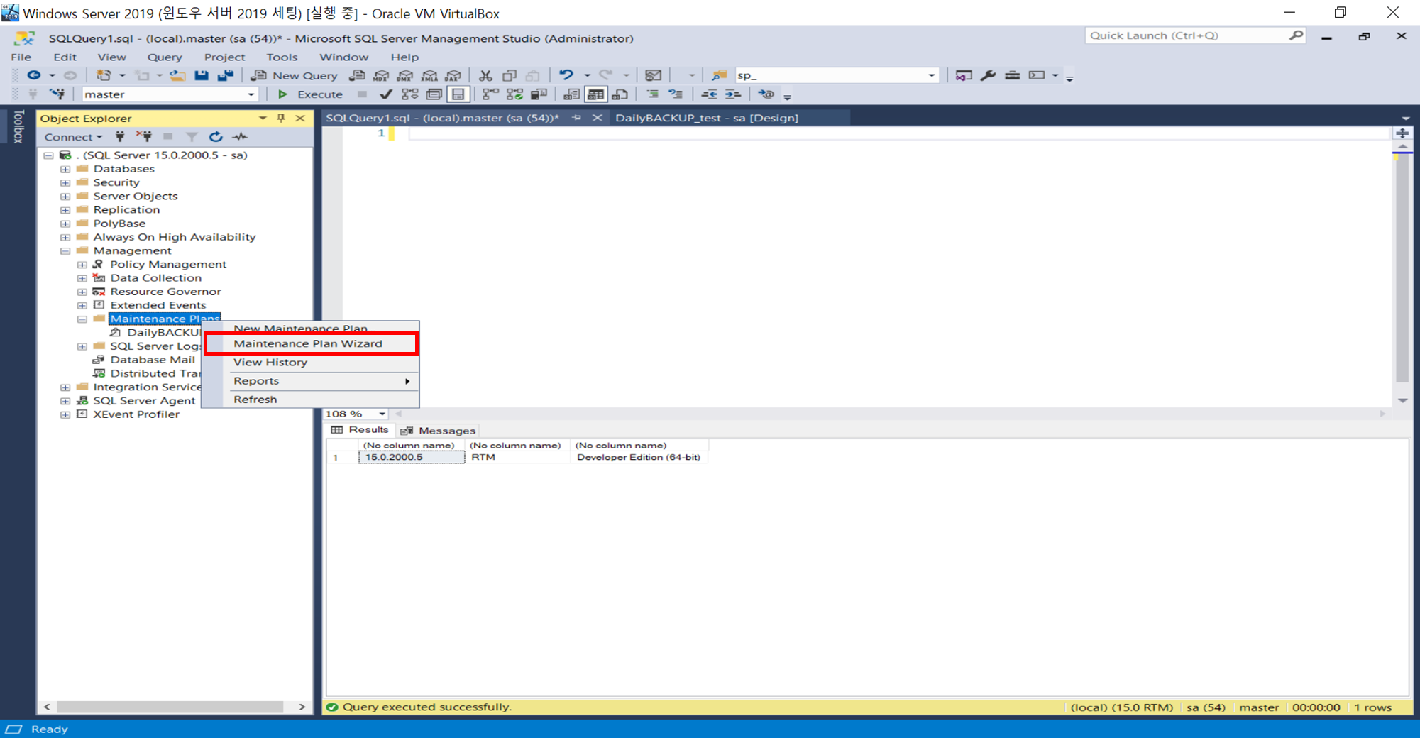
Task: Click the toolbox icon in top toolbar
Action: pyautogui.click(x=1012, y=75)
